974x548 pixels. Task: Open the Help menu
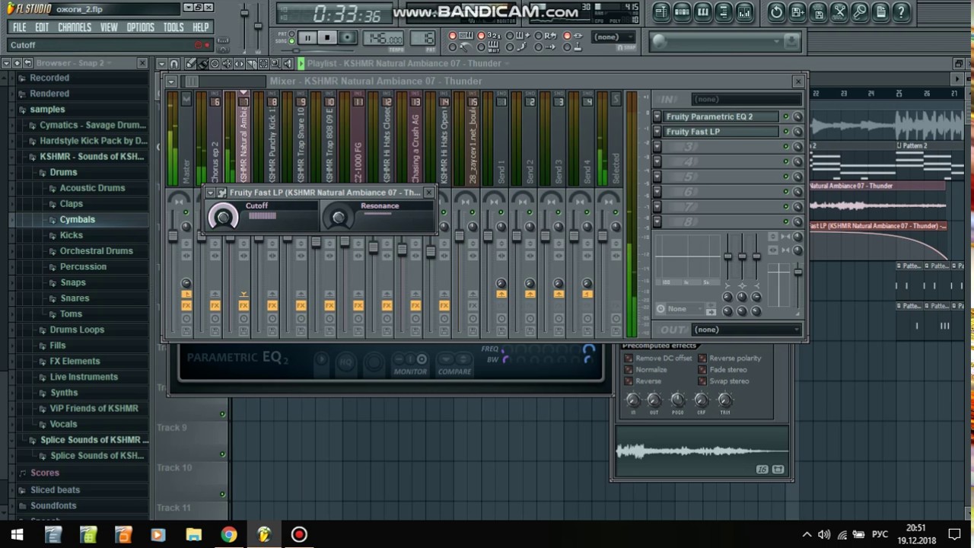201,27
